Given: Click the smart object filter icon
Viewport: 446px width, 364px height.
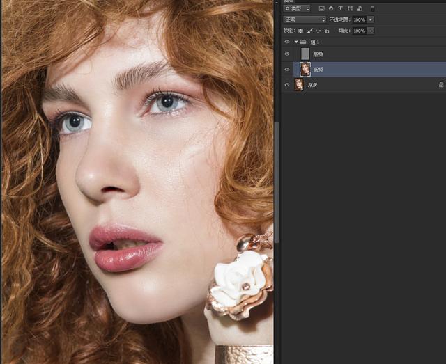Looking at the screenshot, I should coord(358,8).
